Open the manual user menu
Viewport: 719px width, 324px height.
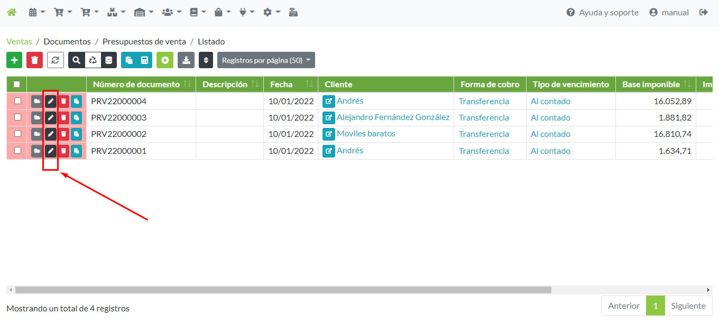click(x=669, y=12)
